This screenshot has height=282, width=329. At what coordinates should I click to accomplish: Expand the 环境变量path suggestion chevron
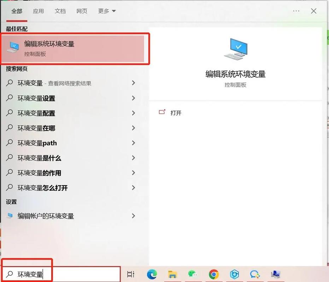click(x=134, y=143)
